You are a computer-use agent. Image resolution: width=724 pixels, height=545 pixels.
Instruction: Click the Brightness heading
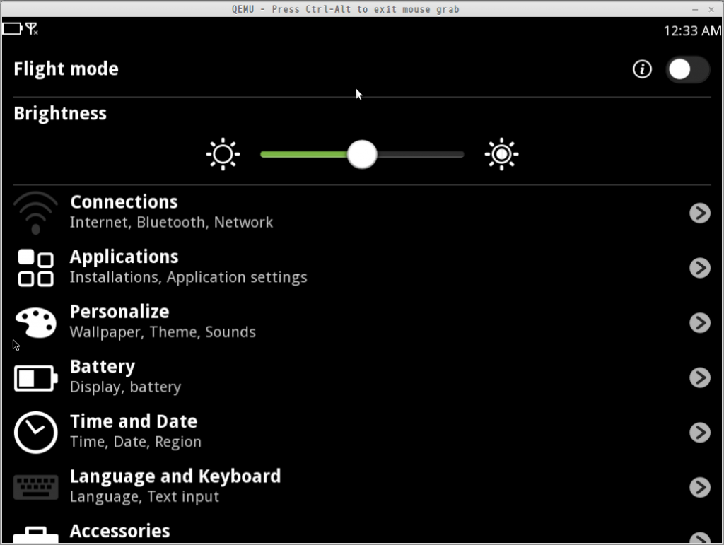[x=60, y=114]
